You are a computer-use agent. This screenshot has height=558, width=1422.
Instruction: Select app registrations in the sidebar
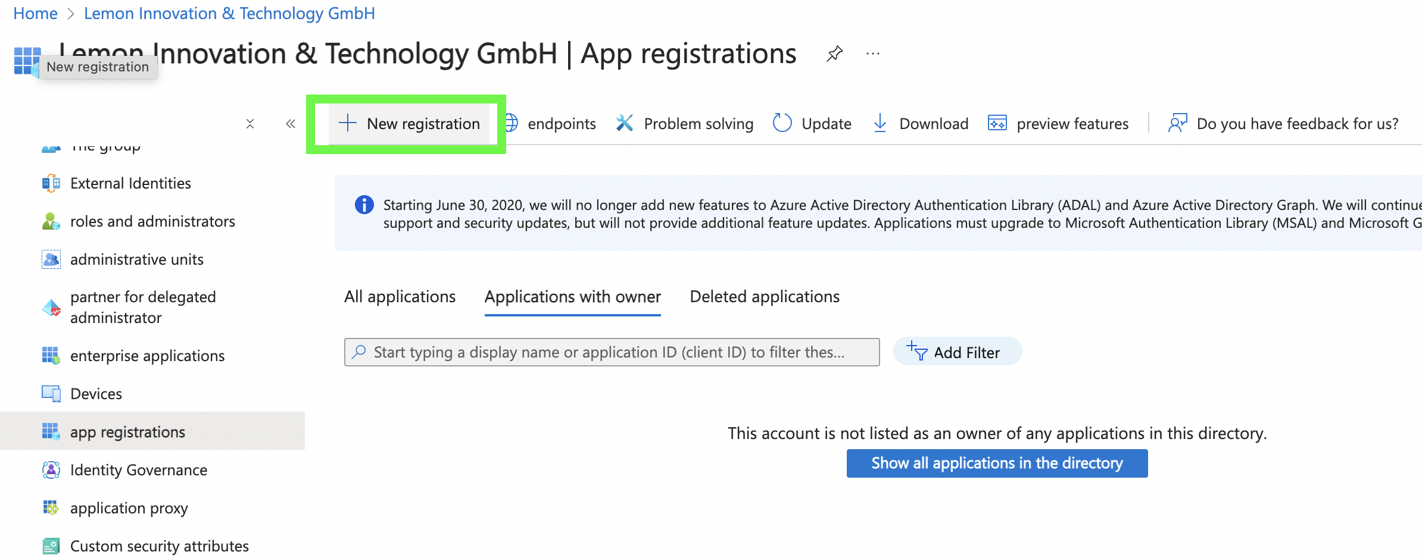[x=152, y=431]
